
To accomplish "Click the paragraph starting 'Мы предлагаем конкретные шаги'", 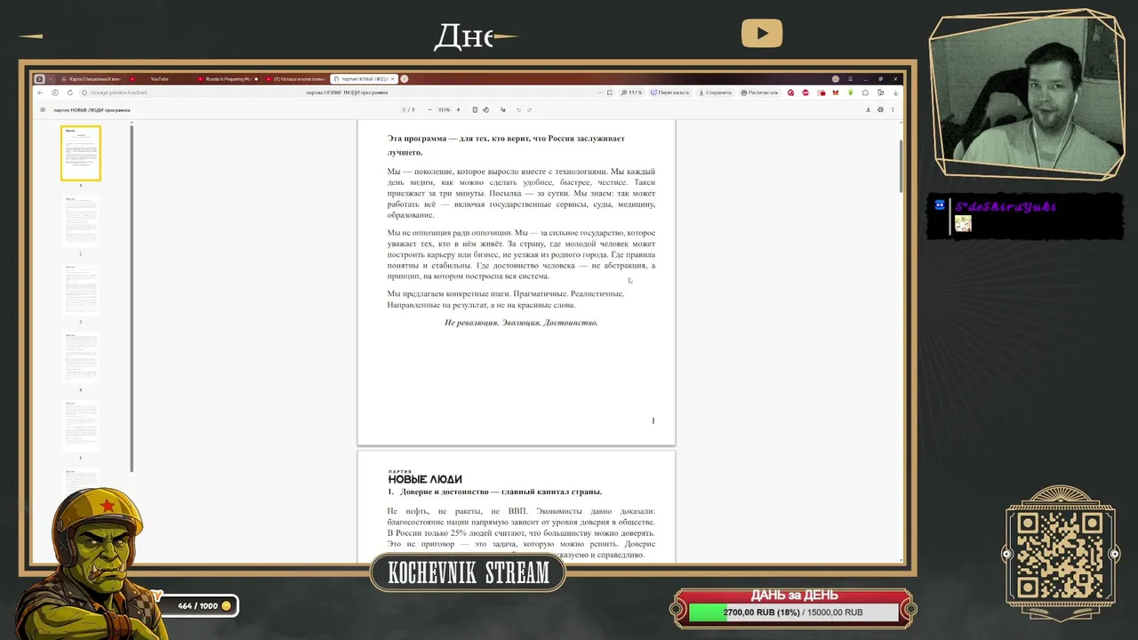I will point(506,300).
